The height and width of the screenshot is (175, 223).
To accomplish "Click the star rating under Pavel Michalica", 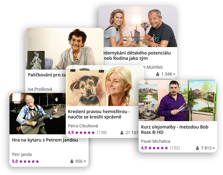I will coord(158,148).
